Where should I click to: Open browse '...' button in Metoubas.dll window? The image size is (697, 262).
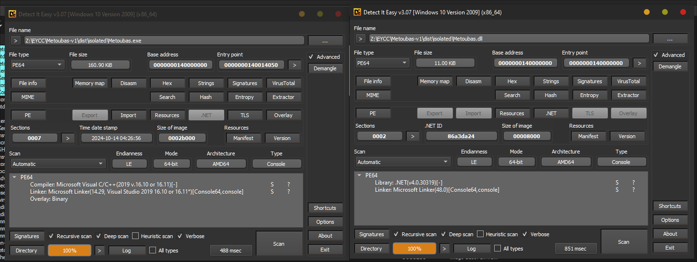(670, 38)
